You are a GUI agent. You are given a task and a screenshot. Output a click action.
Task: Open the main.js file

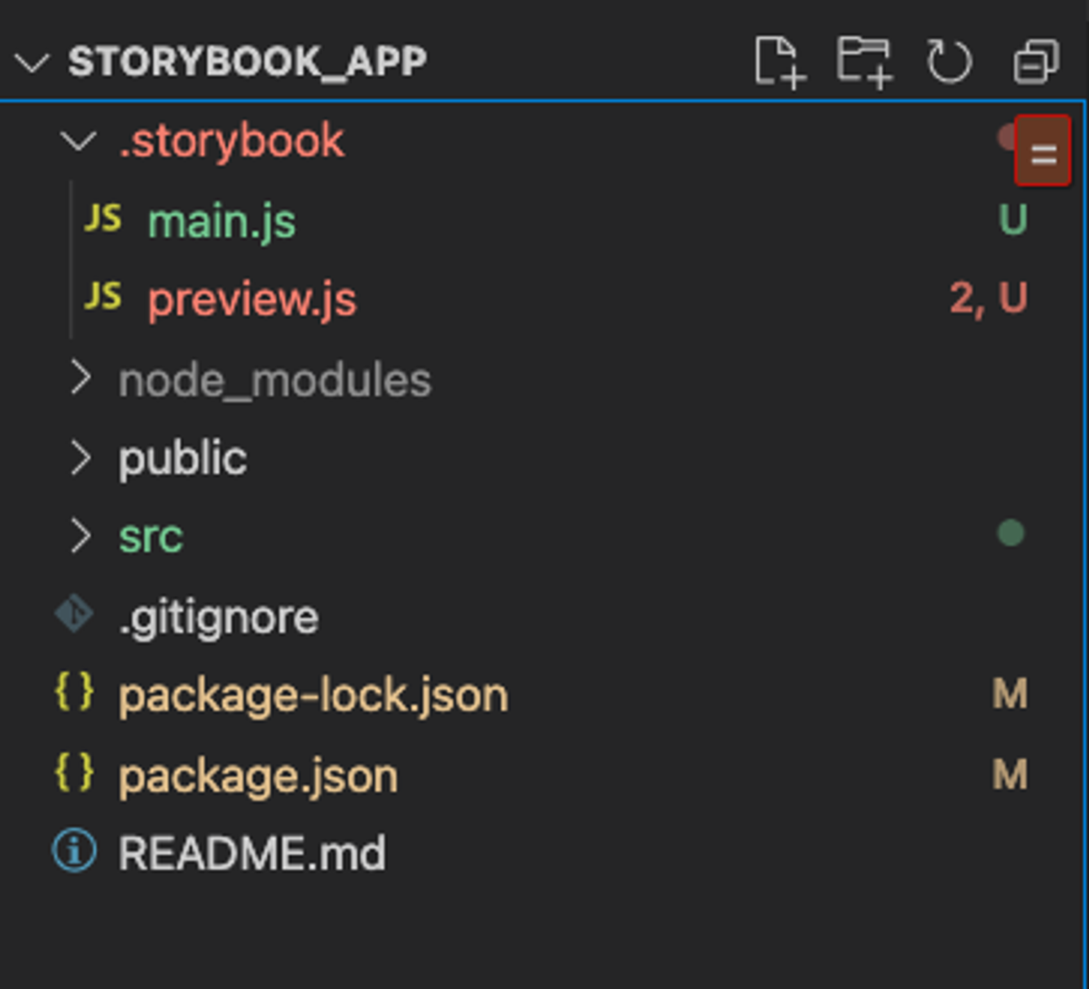tap(222, 221)
